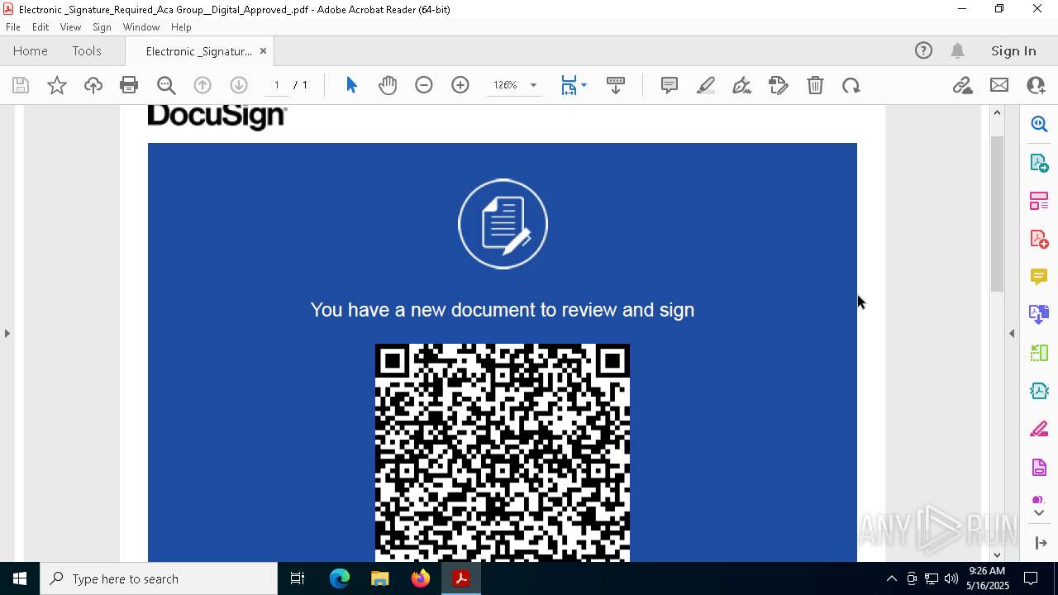Screen dimensions: 1058x595
Task: Click the DocuSign document icon circle
Action: pos(503,224)
